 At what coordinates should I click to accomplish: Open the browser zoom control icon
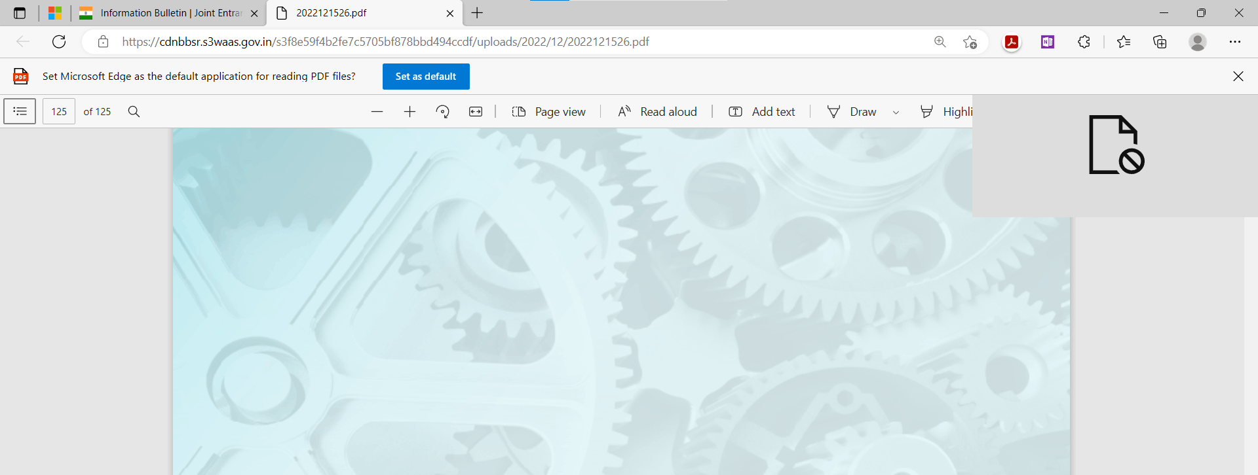(940, 42)
